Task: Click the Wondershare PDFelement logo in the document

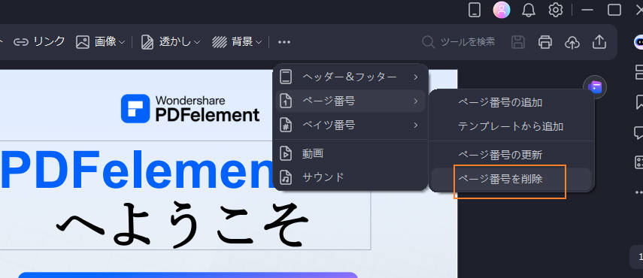Action: [x=190, y=108]
